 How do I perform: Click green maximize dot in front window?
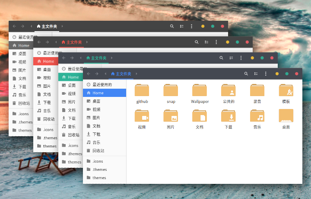[287, 74]
